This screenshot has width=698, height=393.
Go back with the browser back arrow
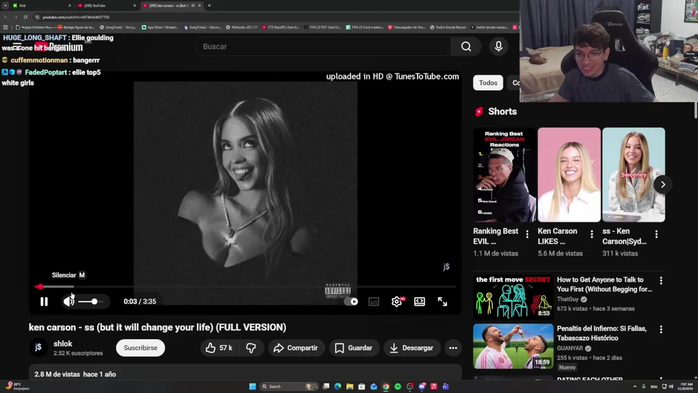[5, 17]
